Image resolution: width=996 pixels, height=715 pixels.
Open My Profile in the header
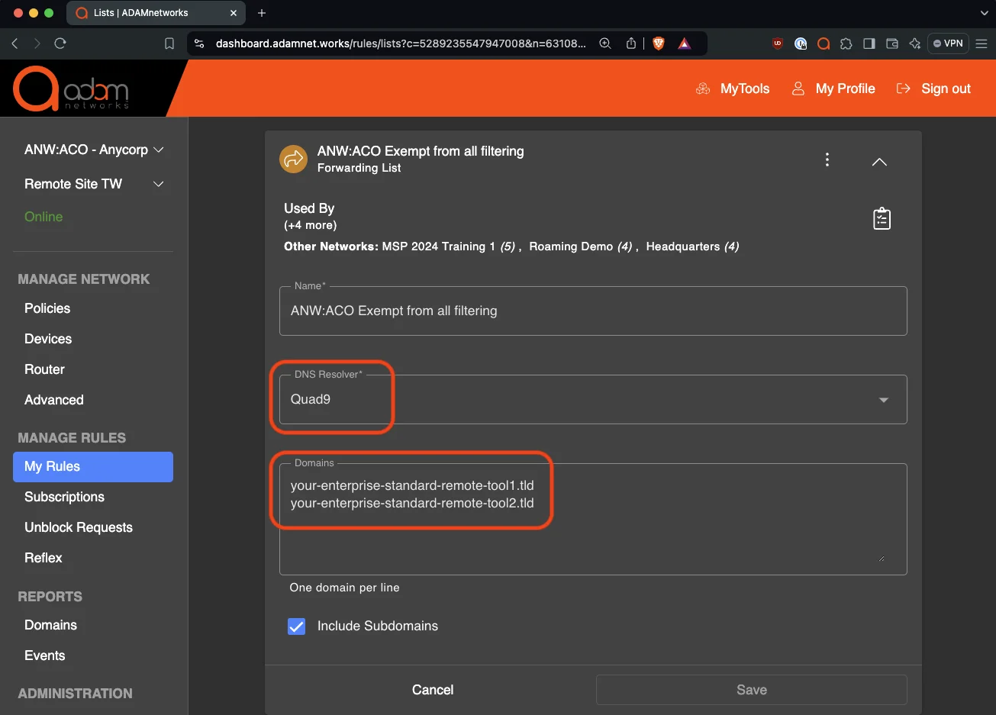pos(833,89)
